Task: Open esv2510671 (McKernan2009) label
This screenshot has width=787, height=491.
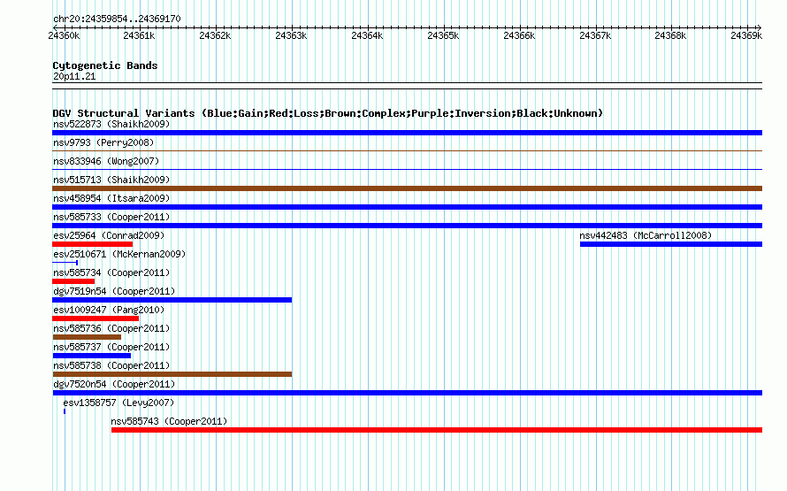Action: point(119,254)
